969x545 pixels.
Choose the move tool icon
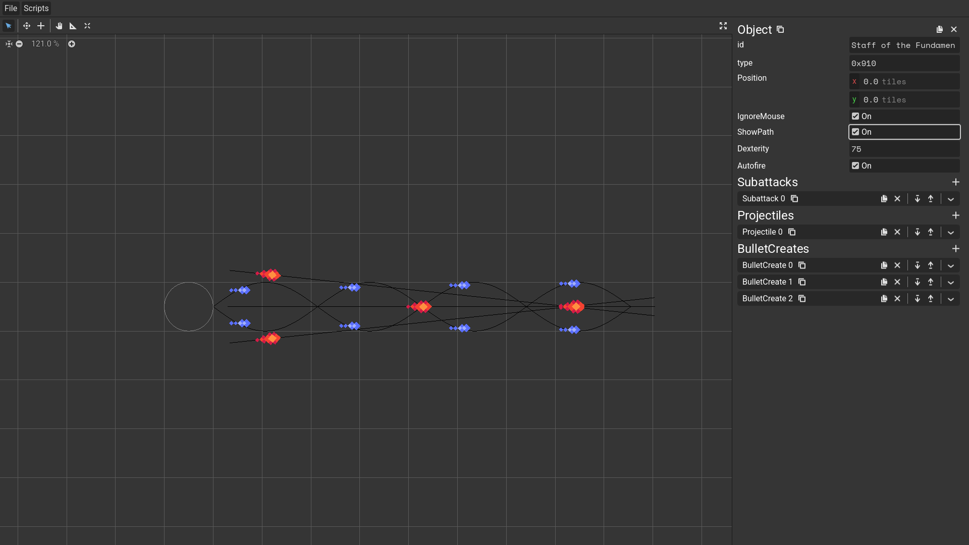pyautogui.click(x=27, y=26)
